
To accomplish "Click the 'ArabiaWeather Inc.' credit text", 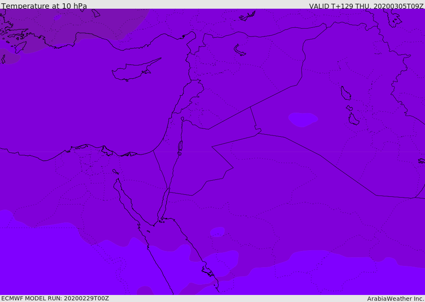I will coord(396,299).
